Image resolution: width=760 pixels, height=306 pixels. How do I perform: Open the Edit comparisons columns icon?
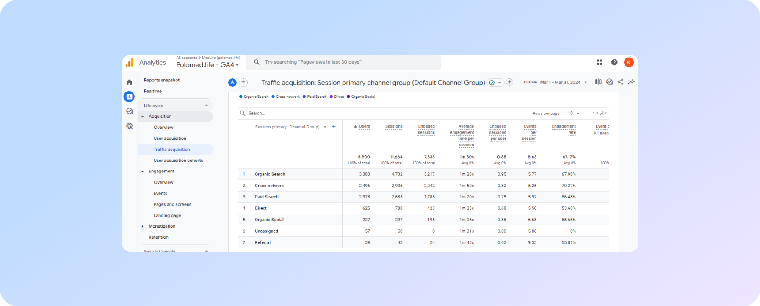pos(598,82)
